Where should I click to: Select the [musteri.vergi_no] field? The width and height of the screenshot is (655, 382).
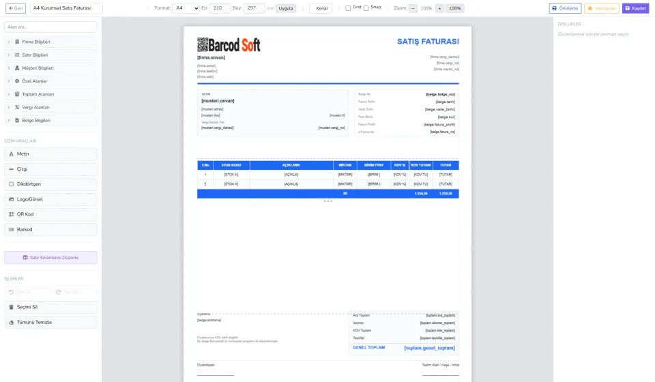click(x=332, y=128)
